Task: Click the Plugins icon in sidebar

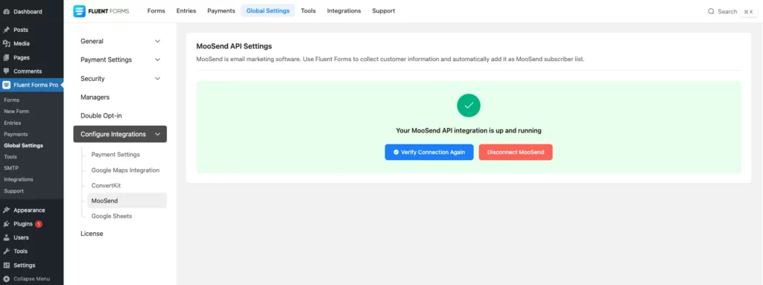Action: 6,224
